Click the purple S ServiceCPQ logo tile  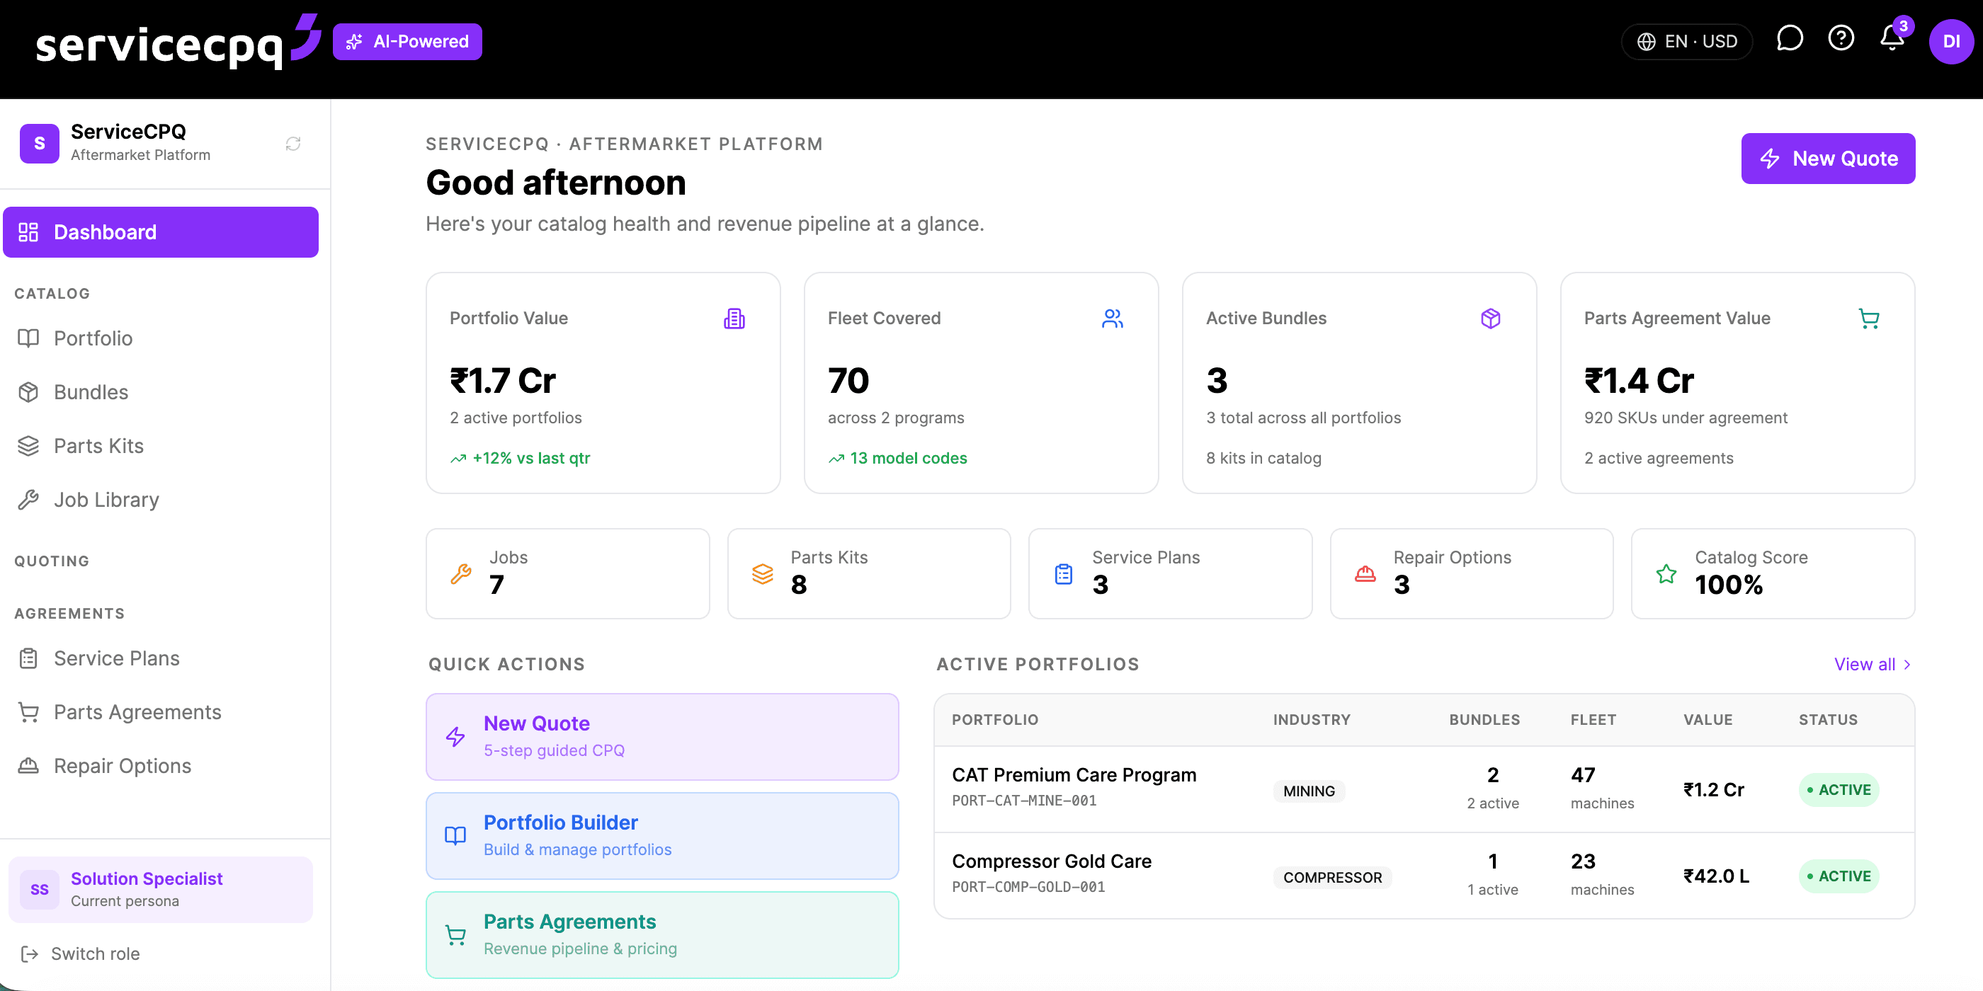[x=39, y=144]
